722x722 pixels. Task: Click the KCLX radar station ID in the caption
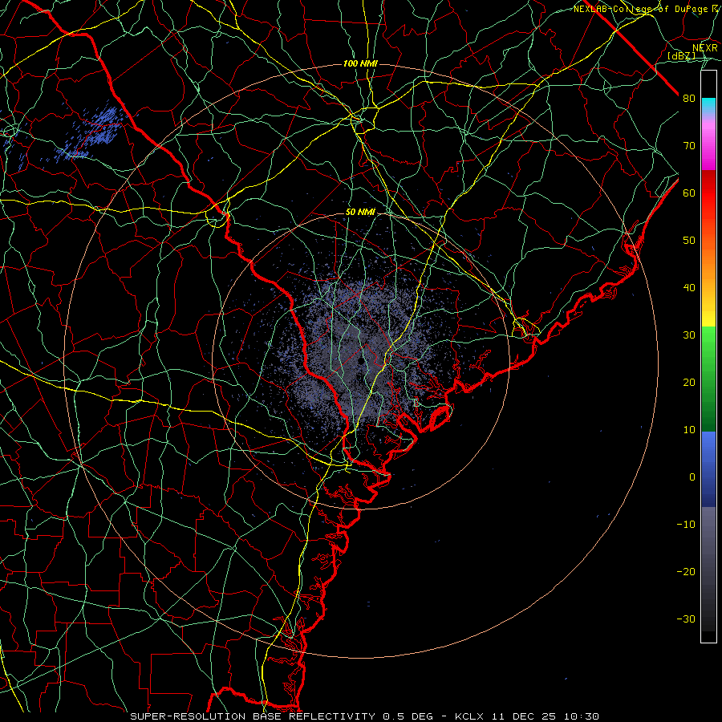469,716
